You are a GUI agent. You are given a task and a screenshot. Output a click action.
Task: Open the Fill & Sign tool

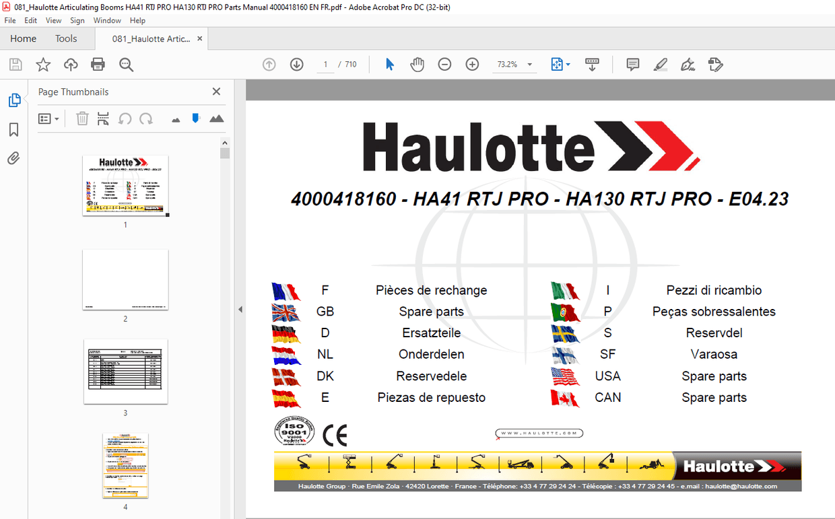688,64
